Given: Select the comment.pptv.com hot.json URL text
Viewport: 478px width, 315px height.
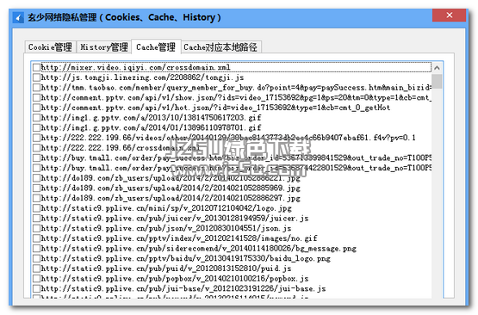Looking at the screenshot, I should point(215,108).
